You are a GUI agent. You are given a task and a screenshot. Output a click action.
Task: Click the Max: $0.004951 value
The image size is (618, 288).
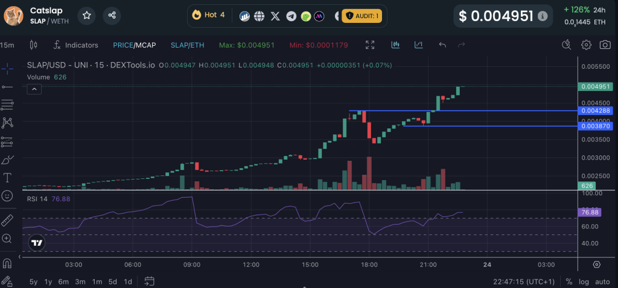[247, 45]
